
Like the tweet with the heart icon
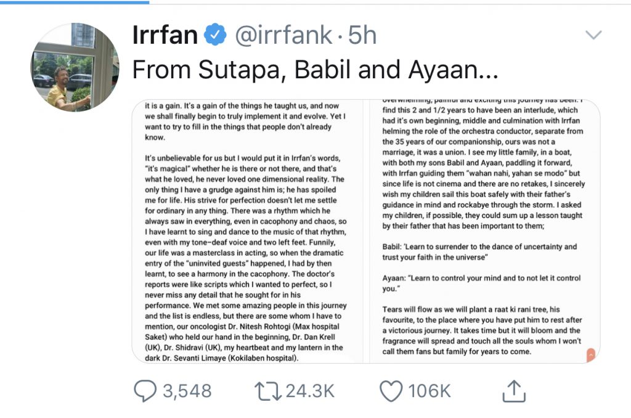point(391,391)
